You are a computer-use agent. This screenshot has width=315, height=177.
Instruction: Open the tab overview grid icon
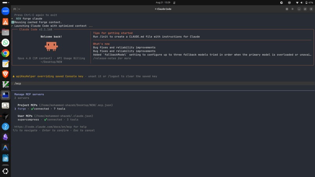pyautogui.click(x=287, y=9)
